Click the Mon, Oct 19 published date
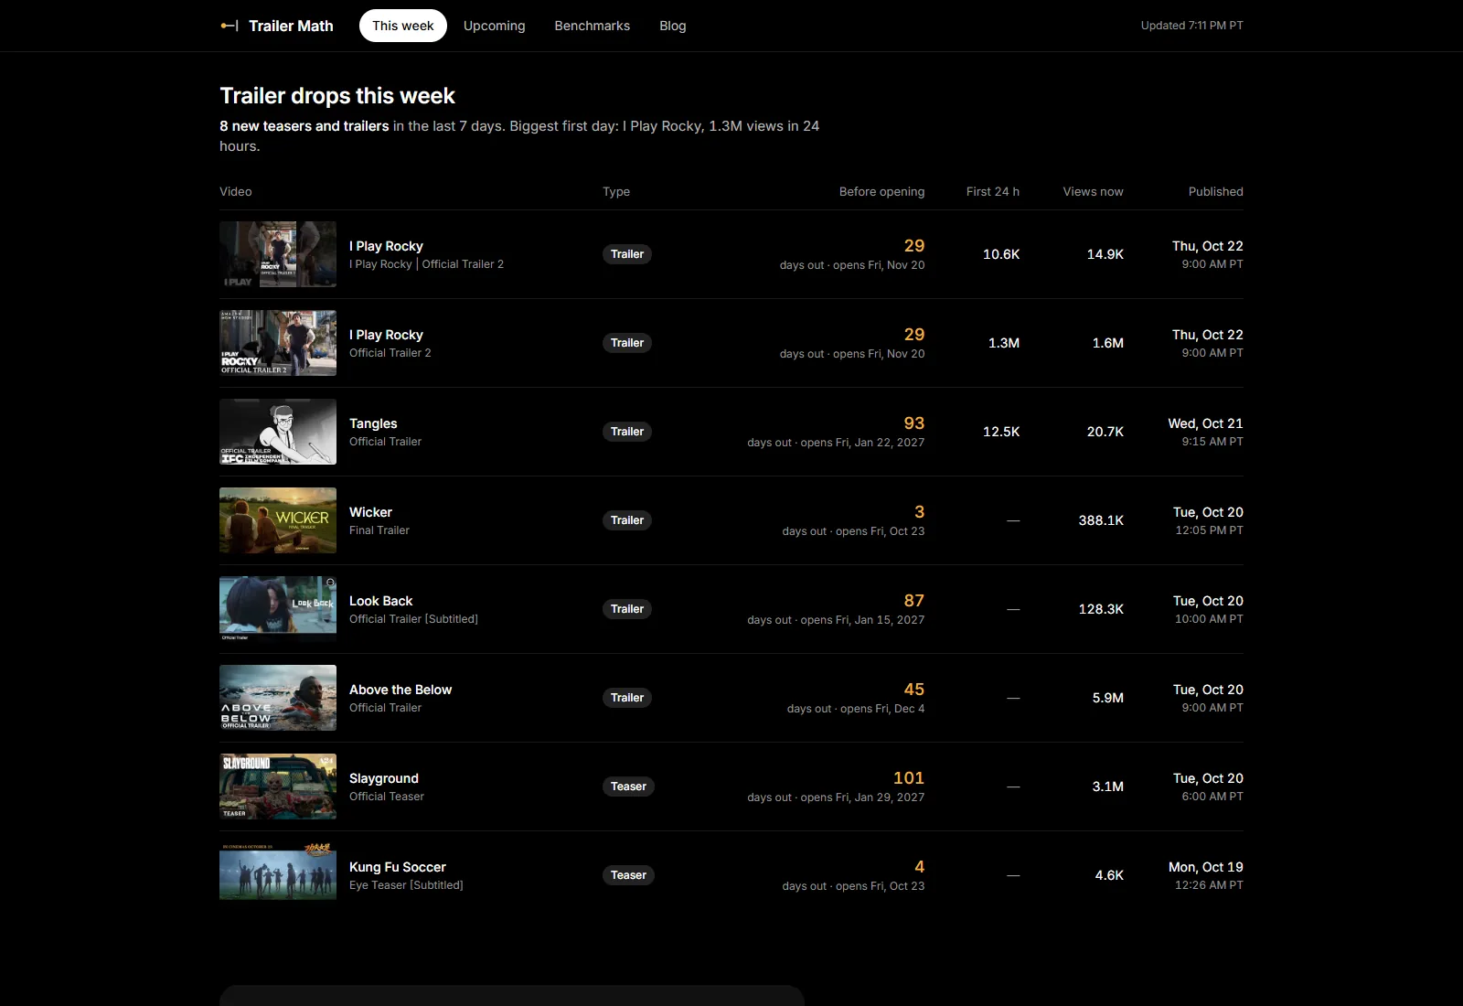The width and height of the screenshot is (1463, 1006). pyautogui.click(x=1206, y=867)
